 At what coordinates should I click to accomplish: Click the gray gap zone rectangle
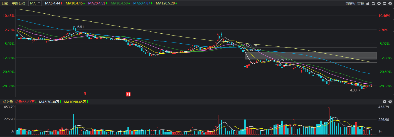tap(311, 56)
